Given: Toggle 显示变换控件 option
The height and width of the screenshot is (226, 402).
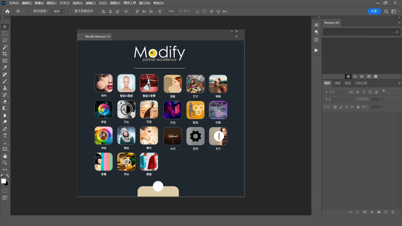Looking at the screenshot, I should pyautogui.click(x=72, y=11).
